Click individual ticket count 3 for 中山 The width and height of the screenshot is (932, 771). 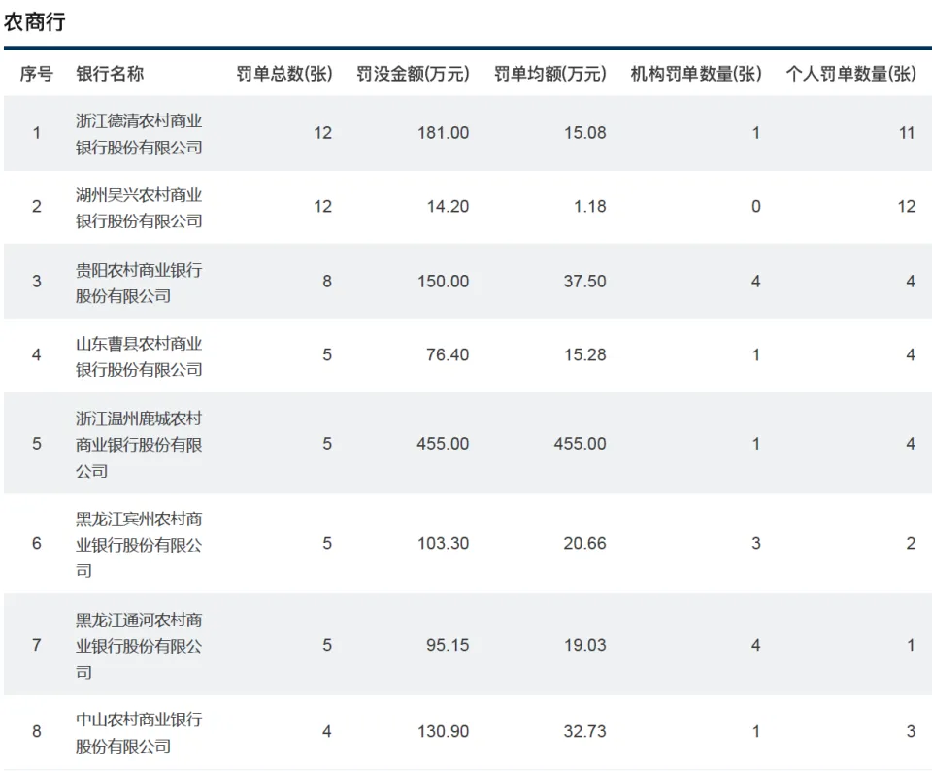911,731
